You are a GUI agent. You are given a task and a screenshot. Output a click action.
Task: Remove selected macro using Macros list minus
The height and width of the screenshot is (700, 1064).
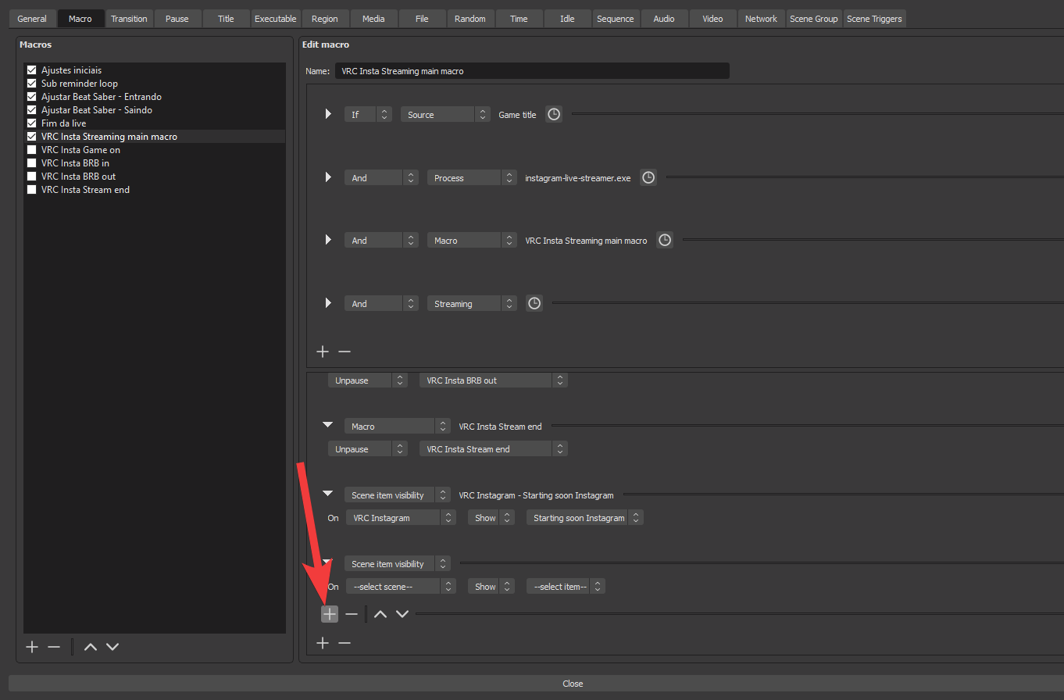[54, 647]
